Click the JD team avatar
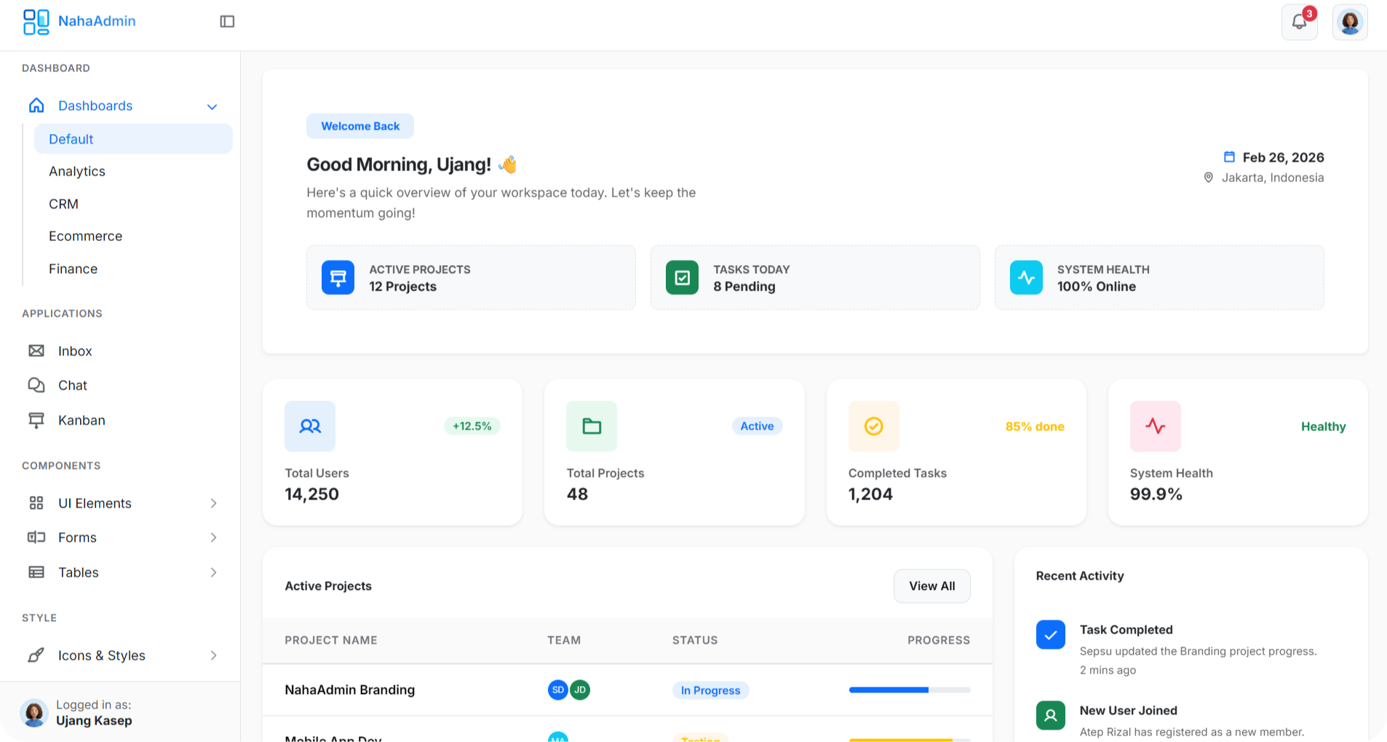 point(580,690)
